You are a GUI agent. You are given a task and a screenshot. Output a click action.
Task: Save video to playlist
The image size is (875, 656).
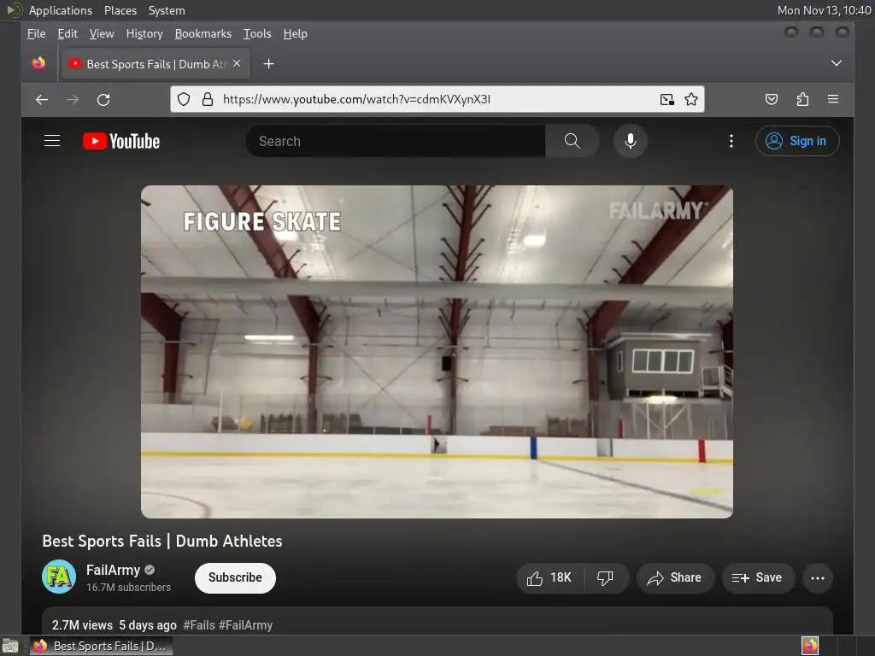757,578
